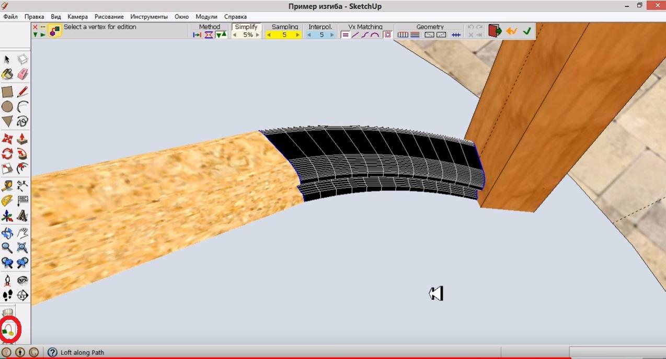Select the Tape Measure tool
The width and height of the screenshot is (666, 359).
coord(7,185)
